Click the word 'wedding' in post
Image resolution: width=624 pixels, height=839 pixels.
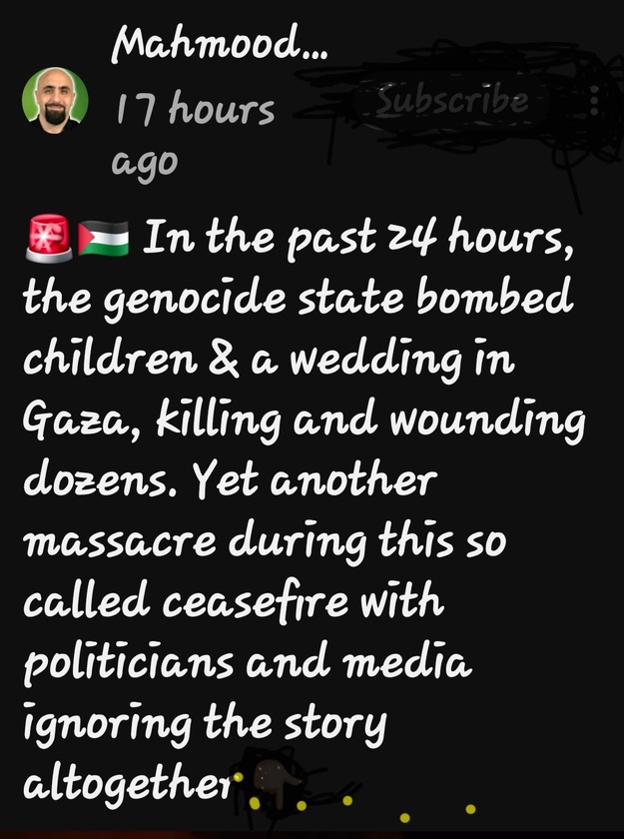click(x=375, y=362)
